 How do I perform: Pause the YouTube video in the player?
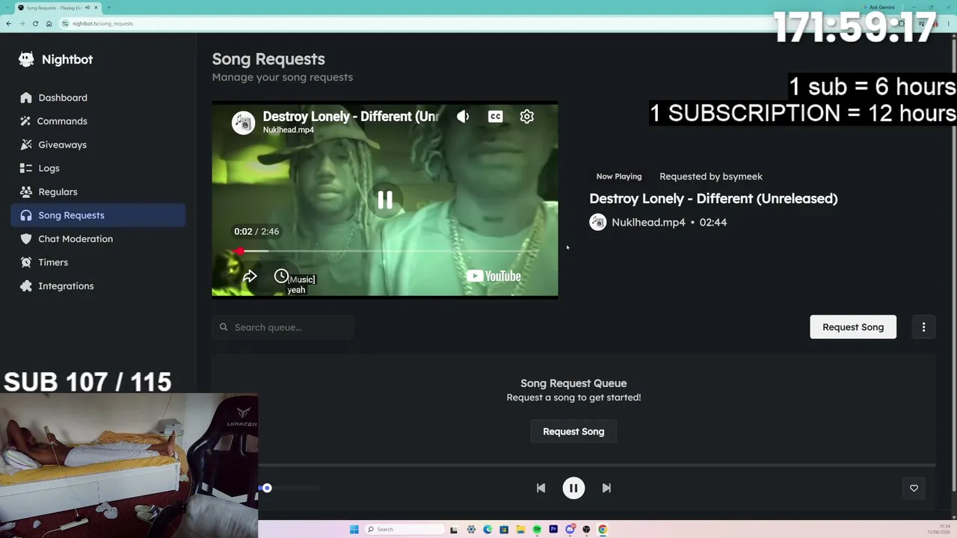385,200
